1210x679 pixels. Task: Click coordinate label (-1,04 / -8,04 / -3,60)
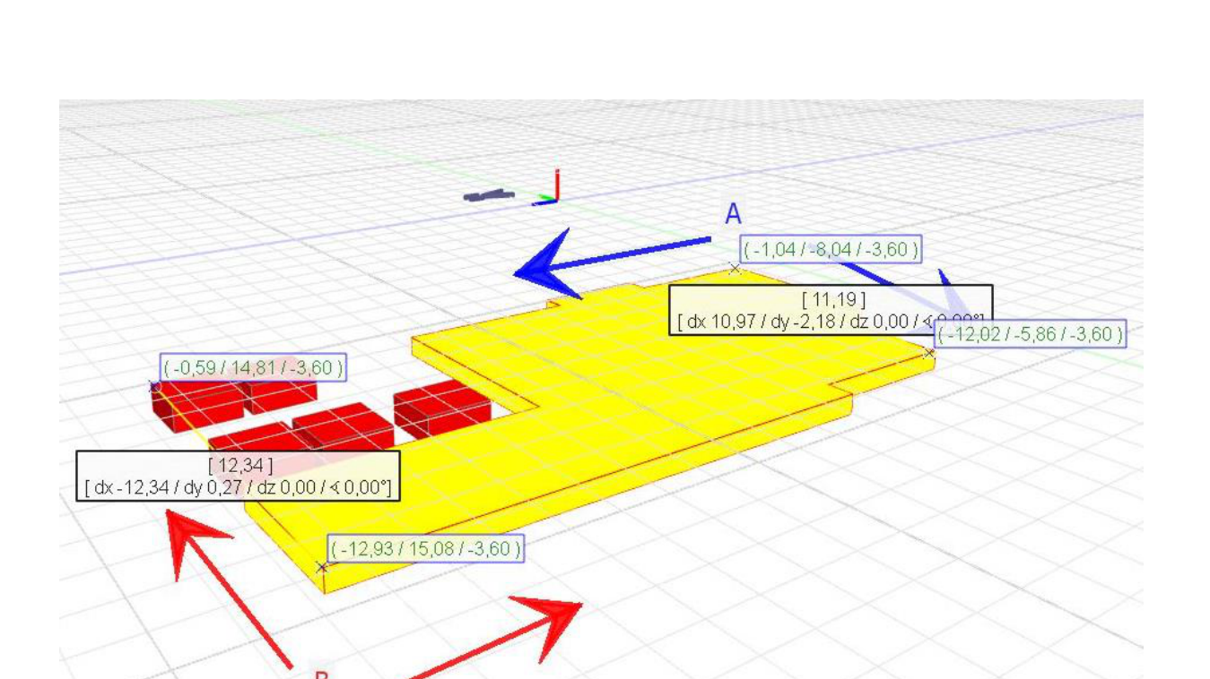(x=831, y=250)
